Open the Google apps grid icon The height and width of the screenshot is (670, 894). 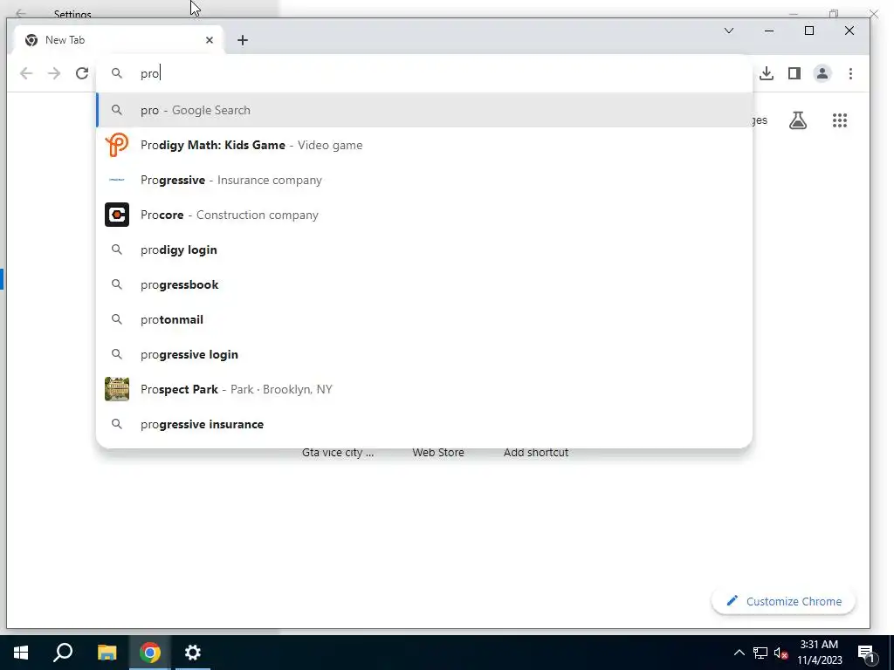839,120
